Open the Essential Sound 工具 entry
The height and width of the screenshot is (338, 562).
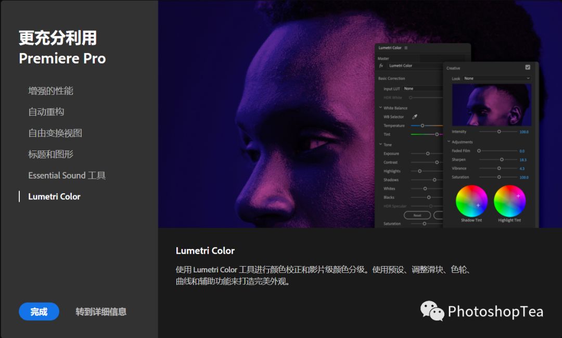[67, 176]
